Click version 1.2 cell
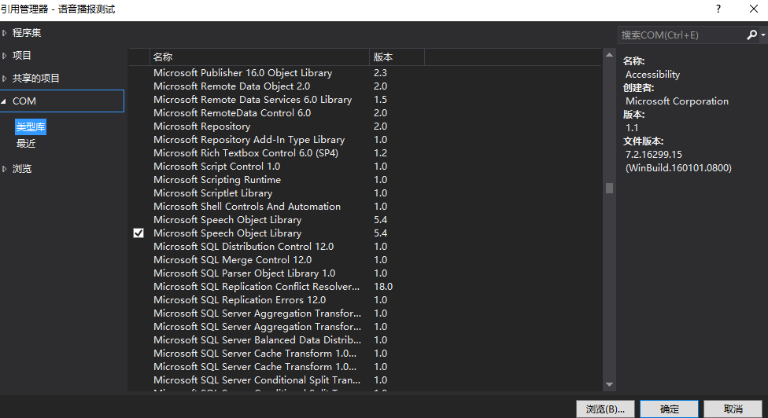The width and height of the screenshot is (768, 418). [380, 153]
